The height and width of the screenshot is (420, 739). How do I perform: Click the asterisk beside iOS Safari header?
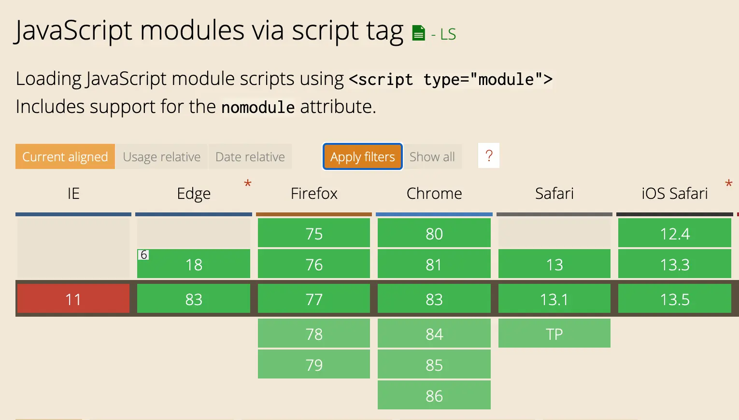728,184
